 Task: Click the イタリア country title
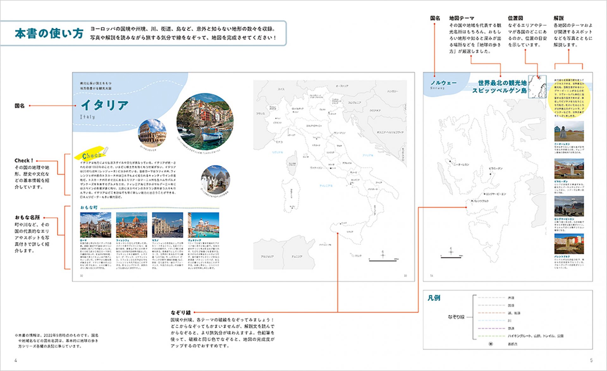click(105, 105)
